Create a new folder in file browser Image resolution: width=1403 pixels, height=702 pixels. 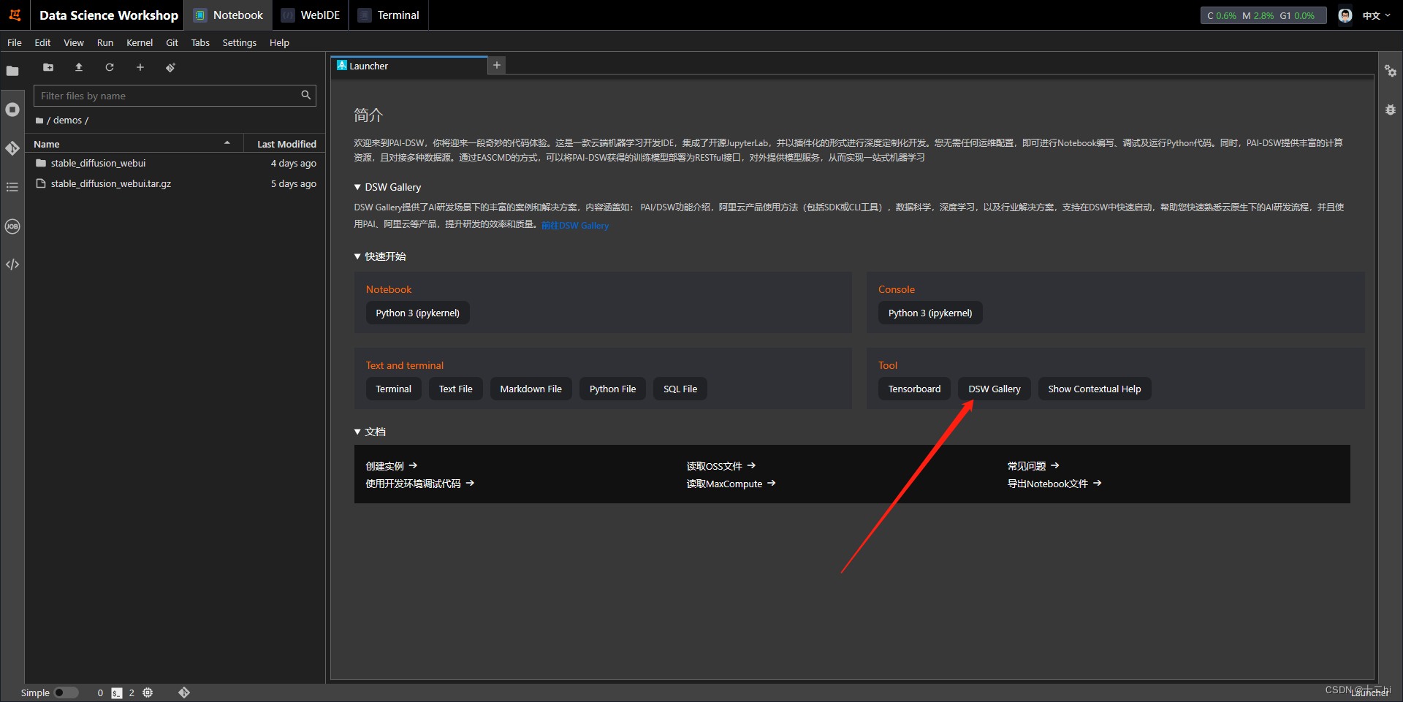point(48,67)
